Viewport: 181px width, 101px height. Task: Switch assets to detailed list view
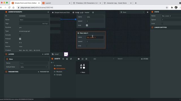pyautogui.click(x=86, y=59)
